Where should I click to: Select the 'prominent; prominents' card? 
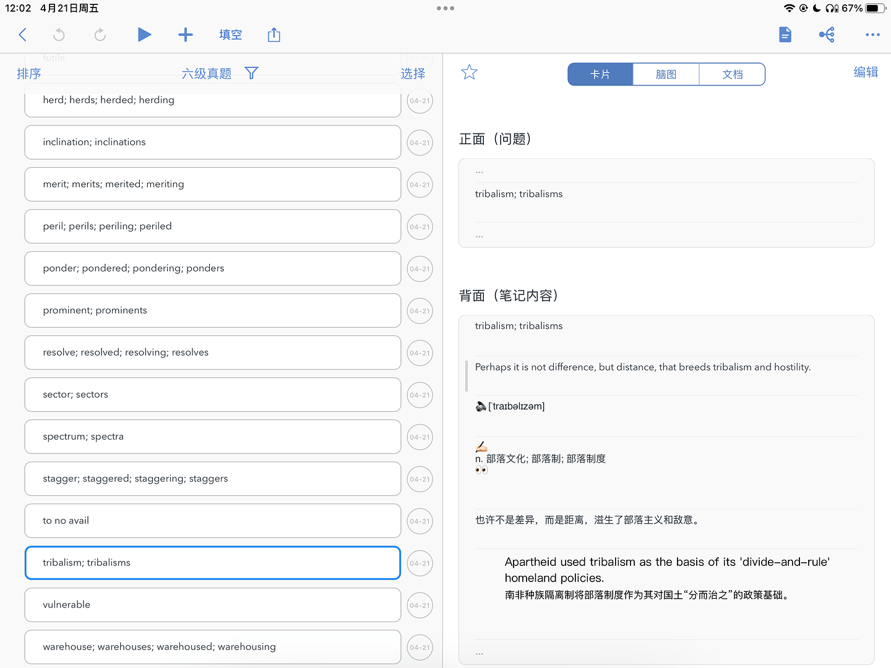click(x=213, y=310)
